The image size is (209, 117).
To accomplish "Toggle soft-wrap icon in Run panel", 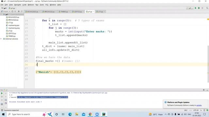I will (6, 100).
